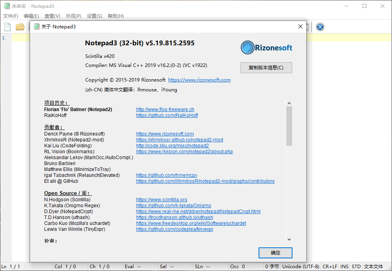
Task: Click the Notepad3 app icon in main title bar
Action: 6,6
